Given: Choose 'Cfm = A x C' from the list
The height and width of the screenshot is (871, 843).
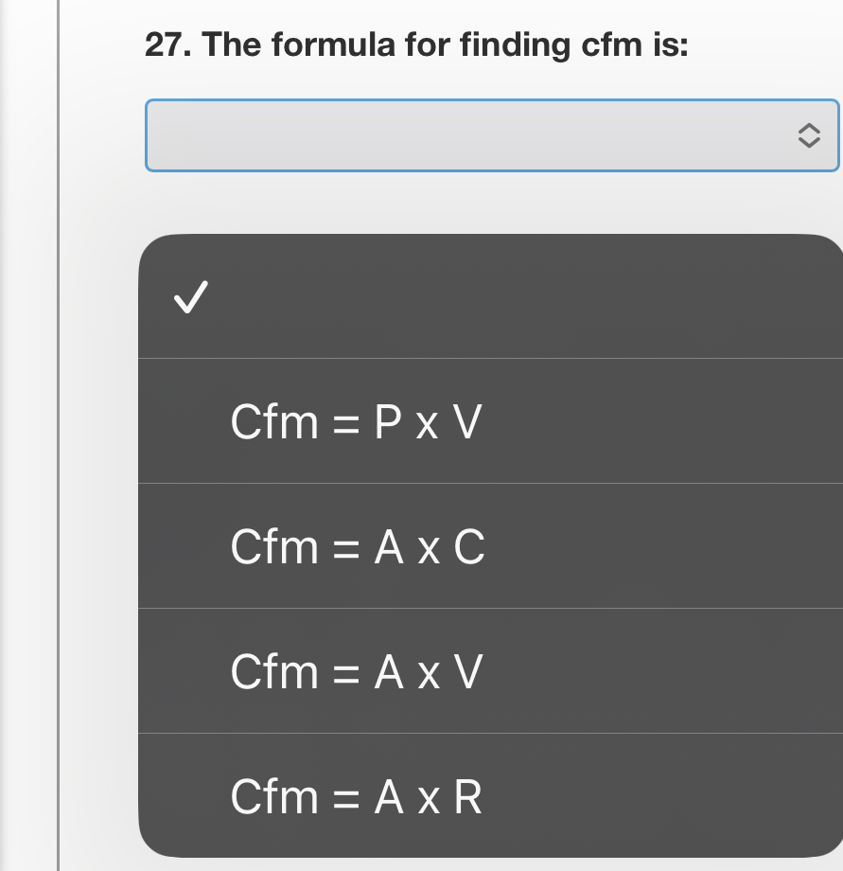Looking at the screenshot, I should pos(359,546).
